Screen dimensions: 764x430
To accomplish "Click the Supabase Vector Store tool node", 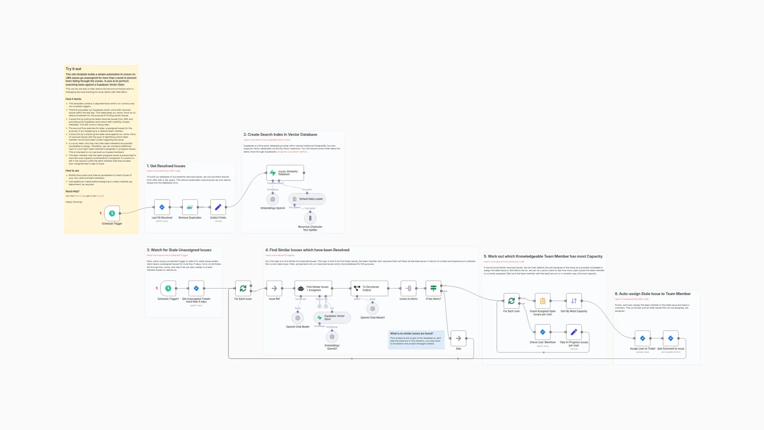I will (332, 318).
